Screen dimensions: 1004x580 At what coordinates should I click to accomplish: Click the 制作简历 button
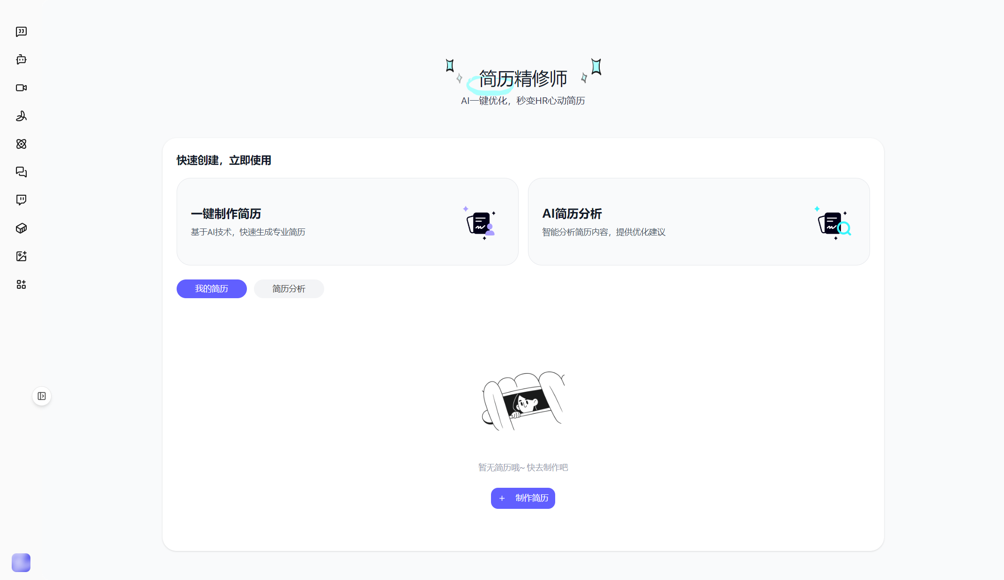pos(523,498)
